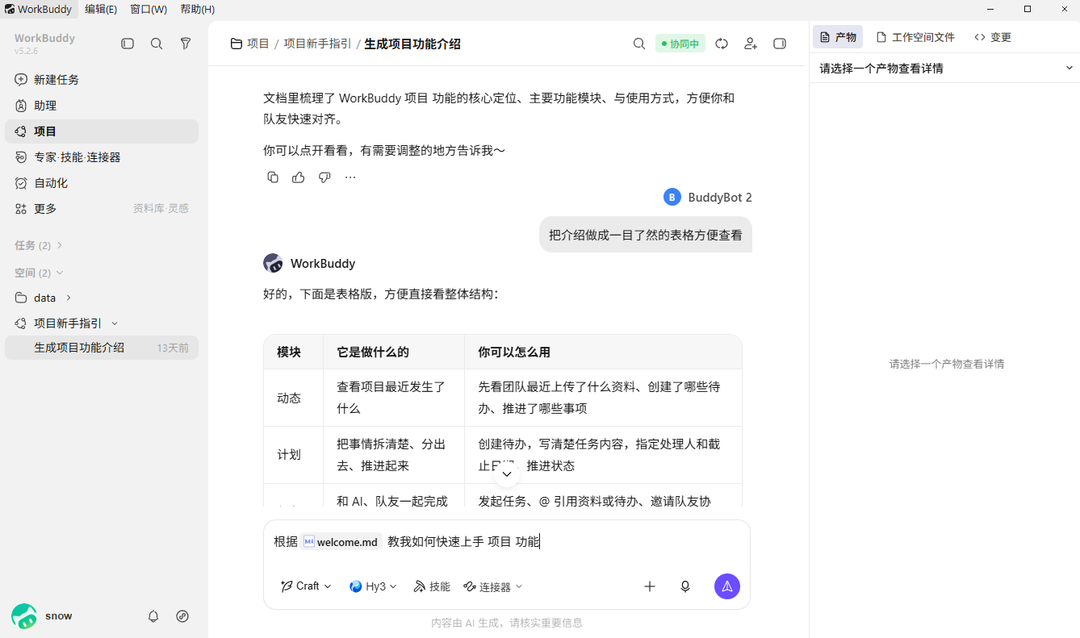Image resolution: width=1080 pixels, height=638 pixels.
Task: Open the 助理 assistant section
Action: click(x=102, y=106)
